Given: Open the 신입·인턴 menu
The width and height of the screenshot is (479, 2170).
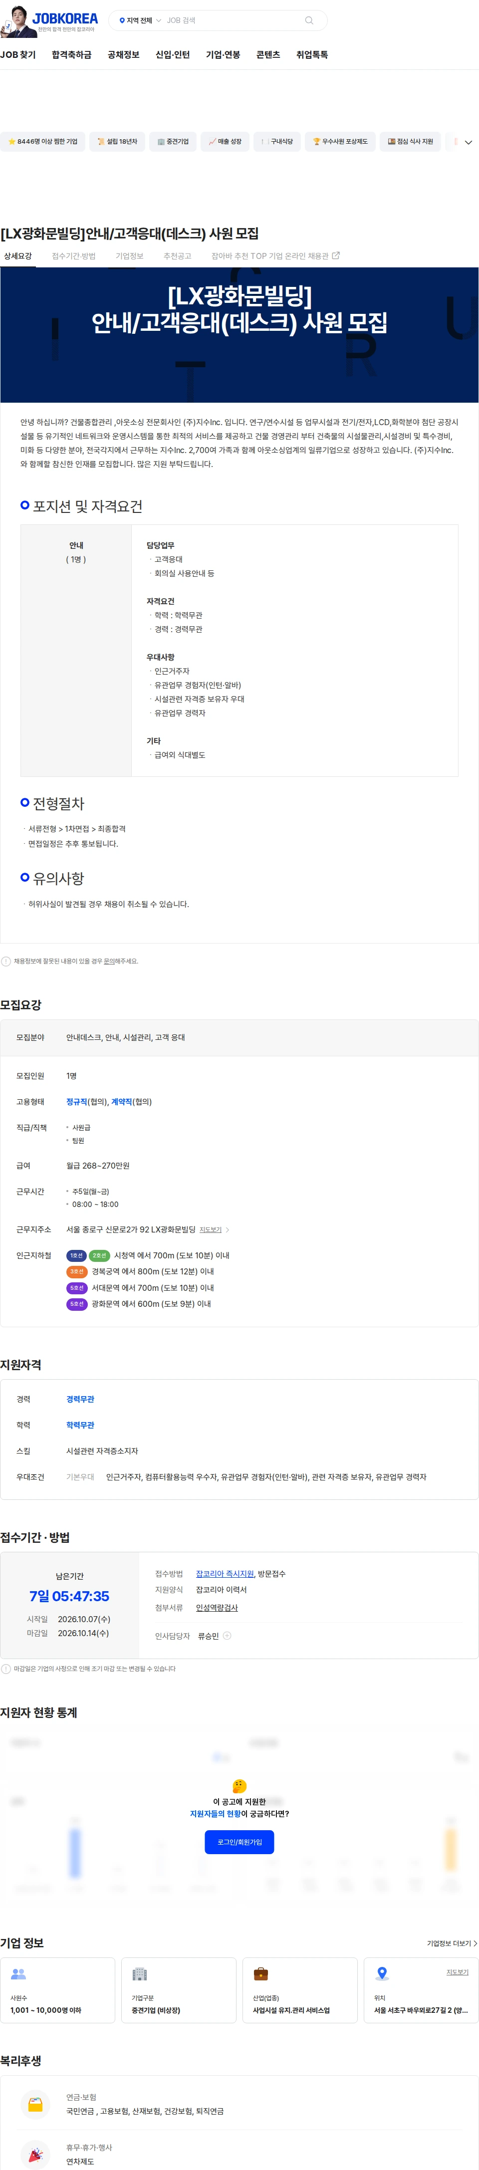Looking at the screenshot, I should click(173, 55).
